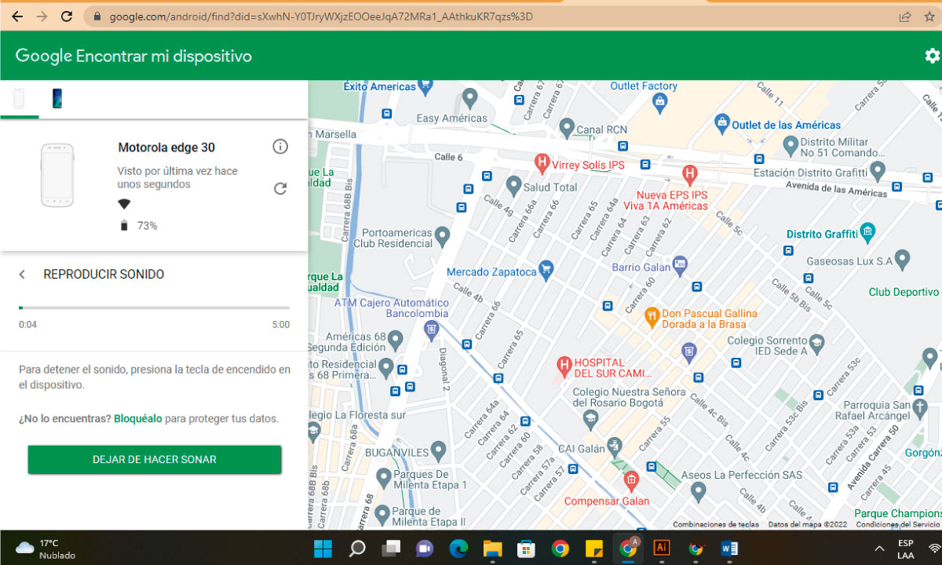Click the share page icon in address bar
The image size is (942, 565).
tap(905, 16)
